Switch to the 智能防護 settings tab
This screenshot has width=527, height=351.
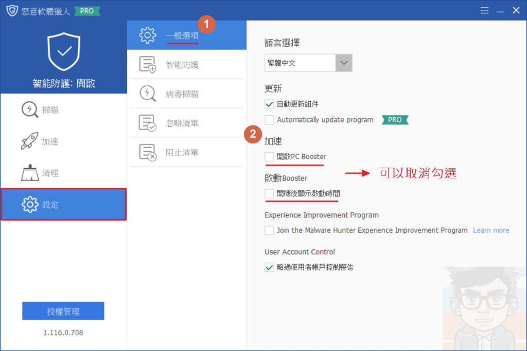(187, 64)
